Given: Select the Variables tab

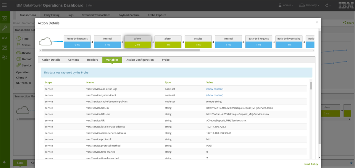Looking at the screenshot, I should coord(112,60).
